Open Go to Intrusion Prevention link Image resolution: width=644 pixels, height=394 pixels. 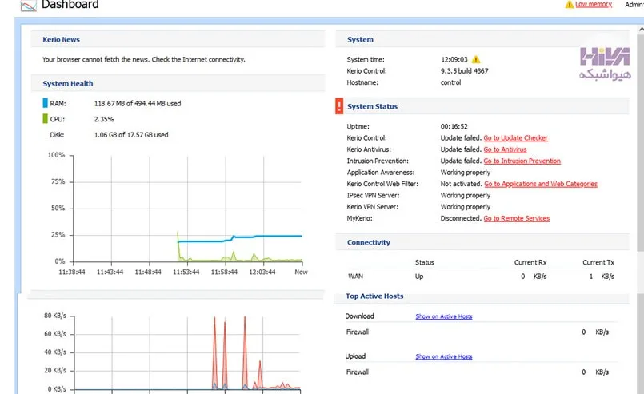coord(522,161)
